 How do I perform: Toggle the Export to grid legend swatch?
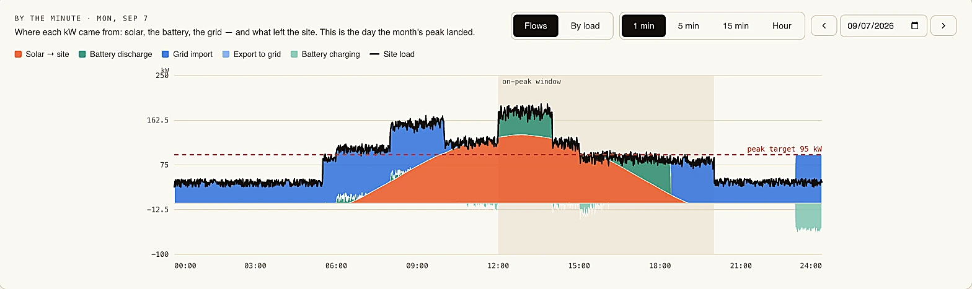click(226, 54)
